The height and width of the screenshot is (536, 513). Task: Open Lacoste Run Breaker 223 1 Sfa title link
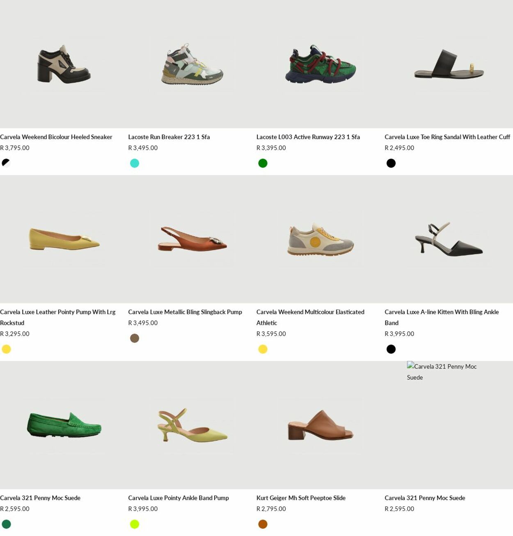tap(169, 137)
